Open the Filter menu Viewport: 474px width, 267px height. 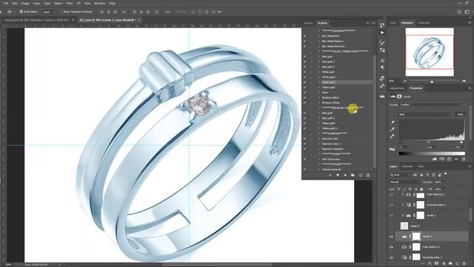coord(69,3)
